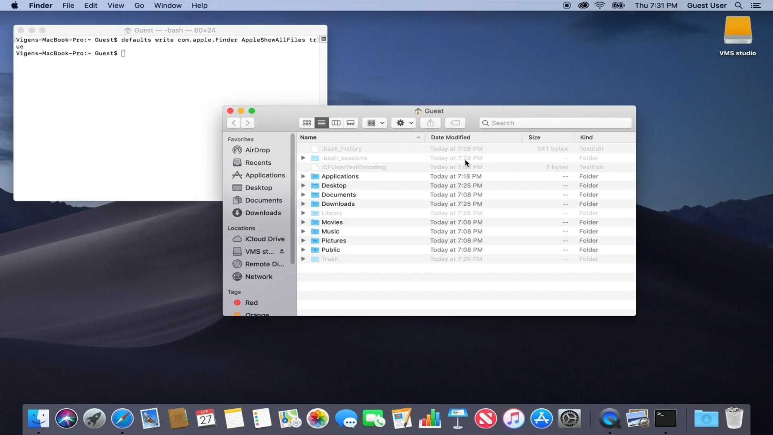Expand the Documents folder row

tap(303, 194)
